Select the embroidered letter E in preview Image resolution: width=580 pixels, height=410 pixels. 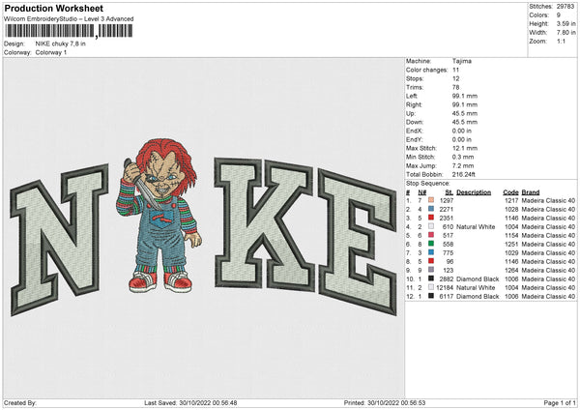(358, 243)
